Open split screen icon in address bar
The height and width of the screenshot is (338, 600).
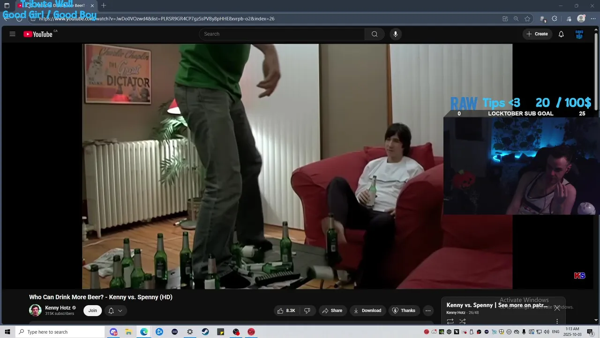pos(505,19)
